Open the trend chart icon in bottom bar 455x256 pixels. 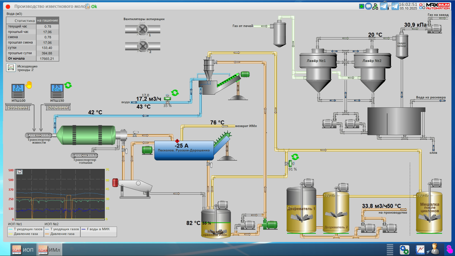point(420,250)
